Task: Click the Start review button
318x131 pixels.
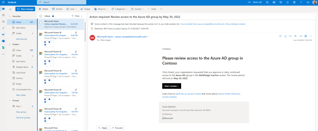Action: (171, 86)
